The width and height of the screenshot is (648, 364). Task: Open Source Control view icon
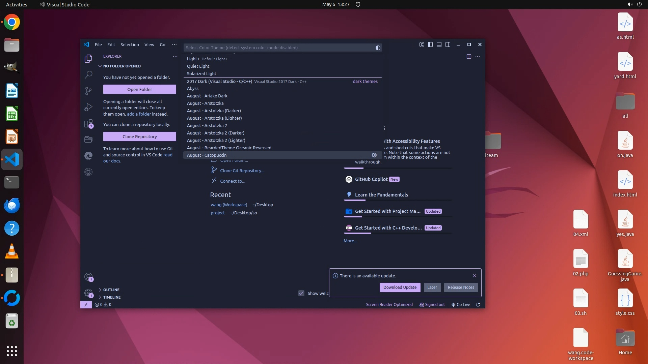88,91
